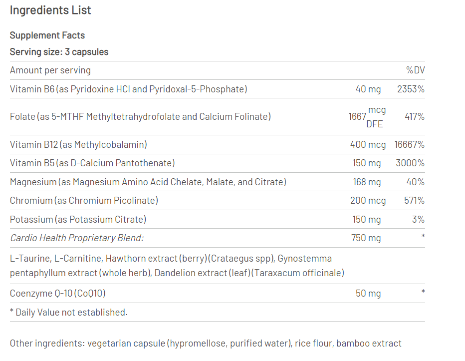Select the Vitamin B6 ingredient row label

tap(128, 89)
